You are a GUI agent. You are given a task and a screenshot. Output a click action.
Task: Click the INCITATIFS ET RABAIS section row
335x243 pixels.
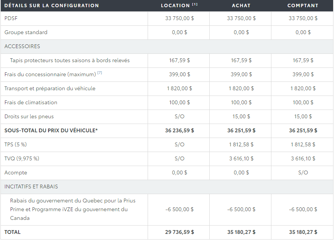167,187
